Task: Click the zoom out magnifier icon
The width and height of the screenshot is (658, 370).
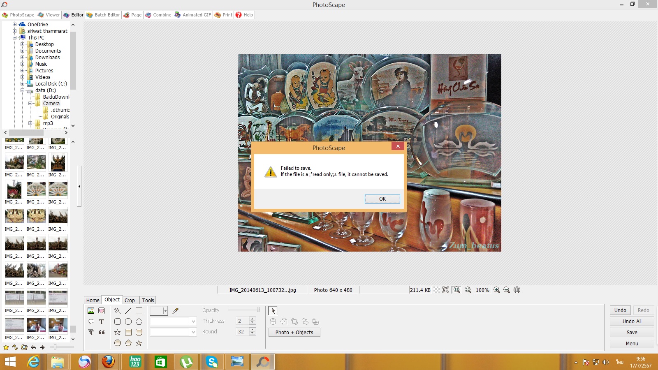Action: [x=507, y=290]
